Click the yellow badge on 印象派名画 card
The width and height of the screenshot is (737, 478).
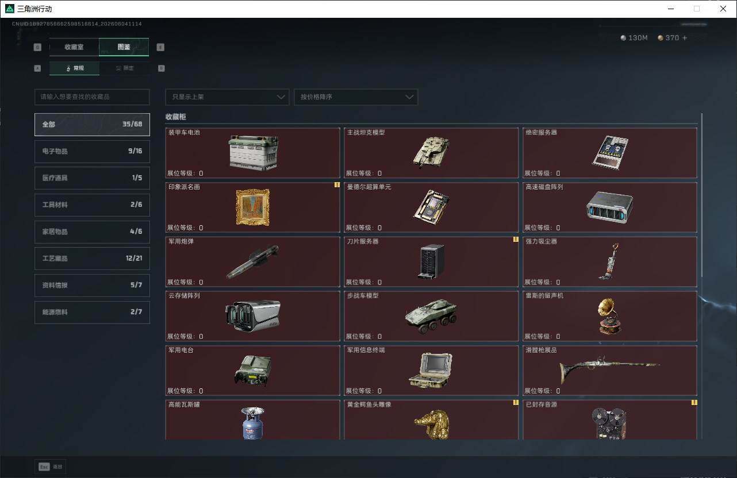pos(337,185)
